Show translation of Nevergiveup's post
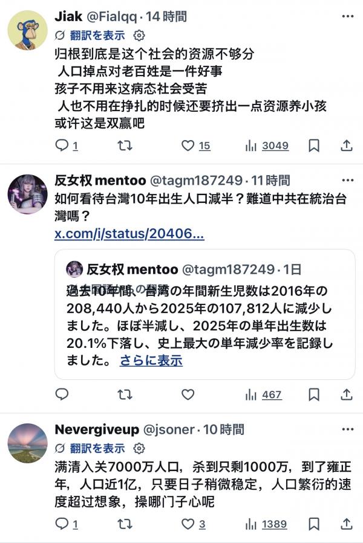The image size is (363, 543). click(x=97, y=448)
